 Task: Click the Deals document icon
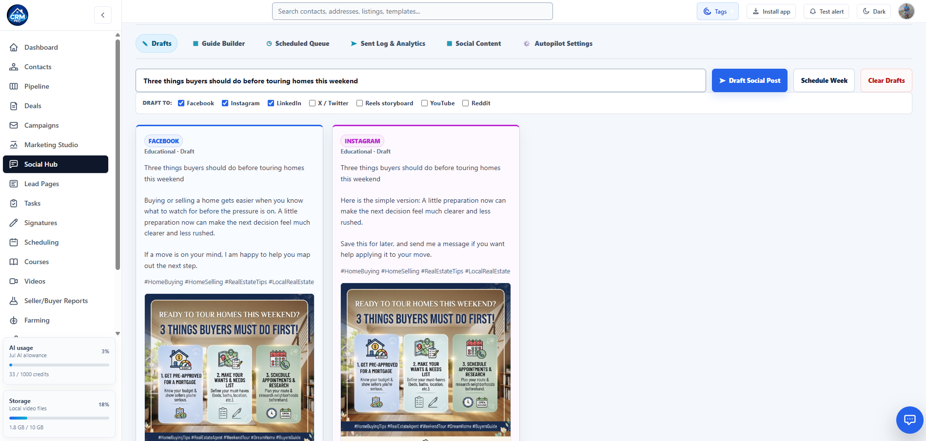(14, 106)
